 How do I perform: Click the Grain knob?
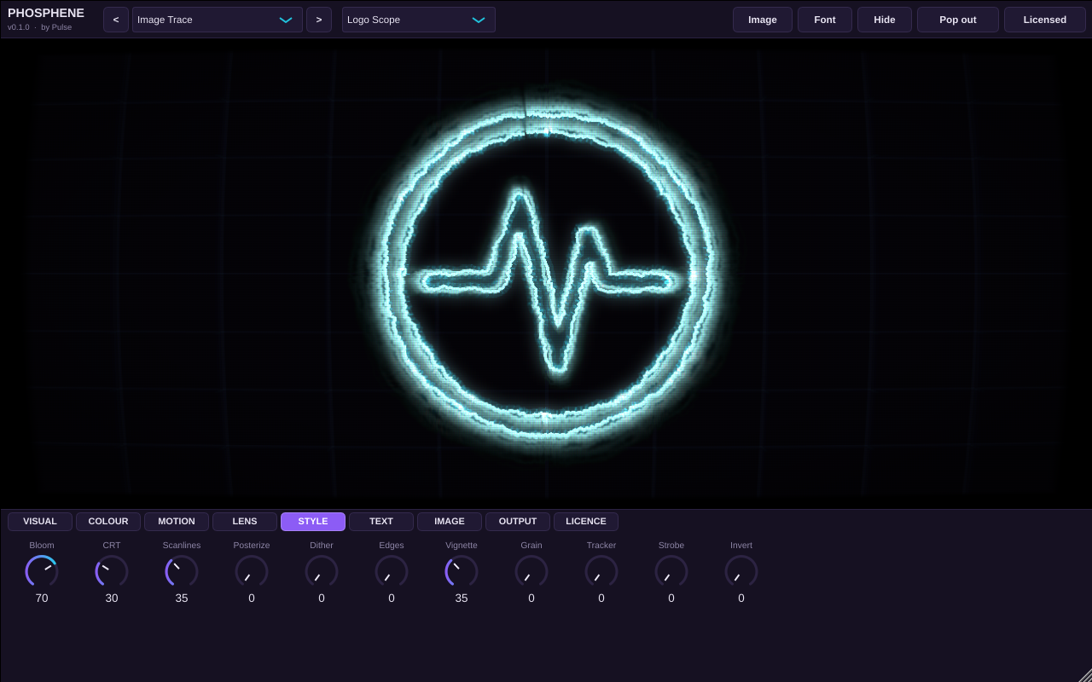[x=531, y=571]
